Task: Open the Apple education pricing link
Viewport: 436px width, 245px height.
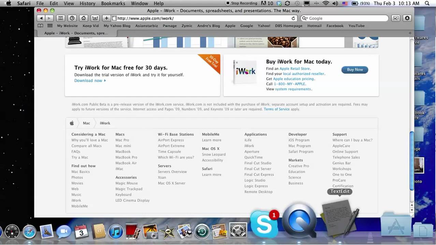Action: coord(293,79)
